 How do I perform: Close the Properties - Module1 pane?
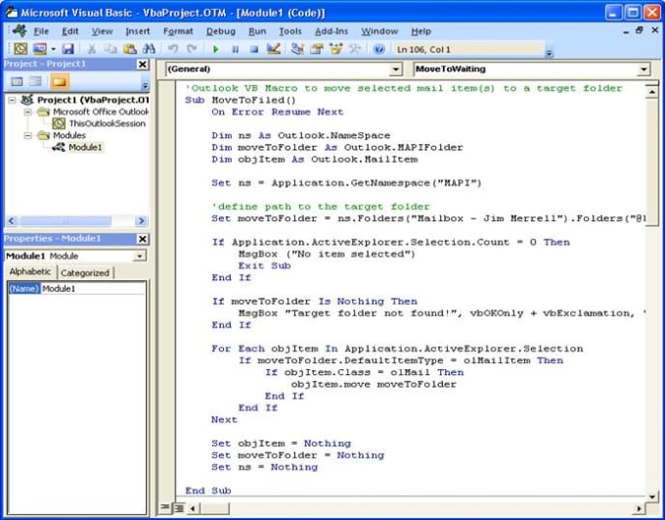point(143,239)
